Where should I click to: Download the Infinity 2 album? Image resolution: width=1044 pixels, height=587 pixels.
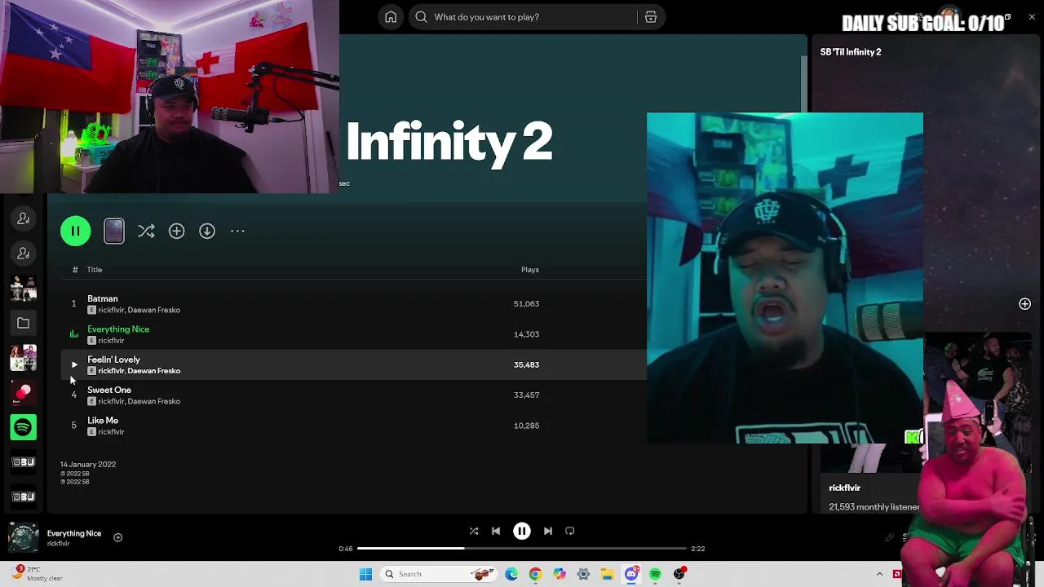pos(207,232)
